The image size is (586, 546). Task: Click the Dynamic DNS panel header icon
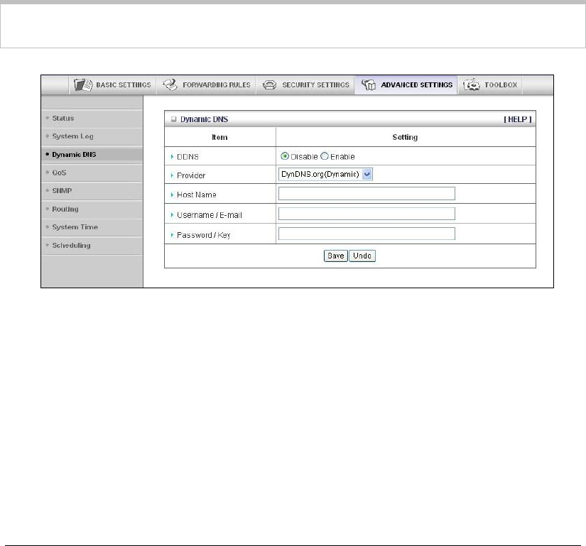tap(173, 119)
